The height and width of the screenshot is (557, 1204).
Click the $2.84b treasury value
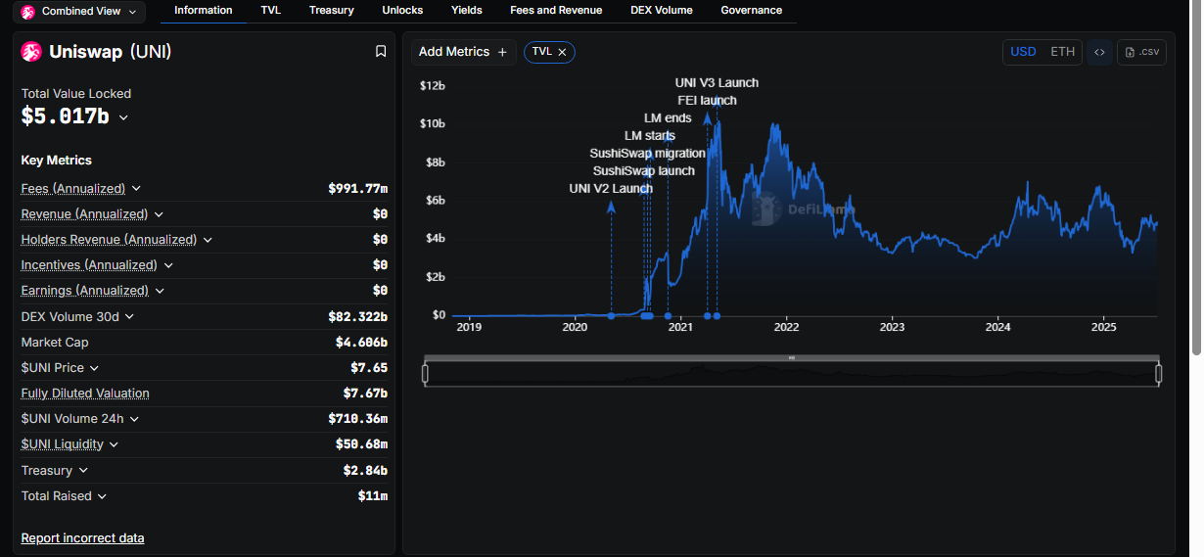364,471
